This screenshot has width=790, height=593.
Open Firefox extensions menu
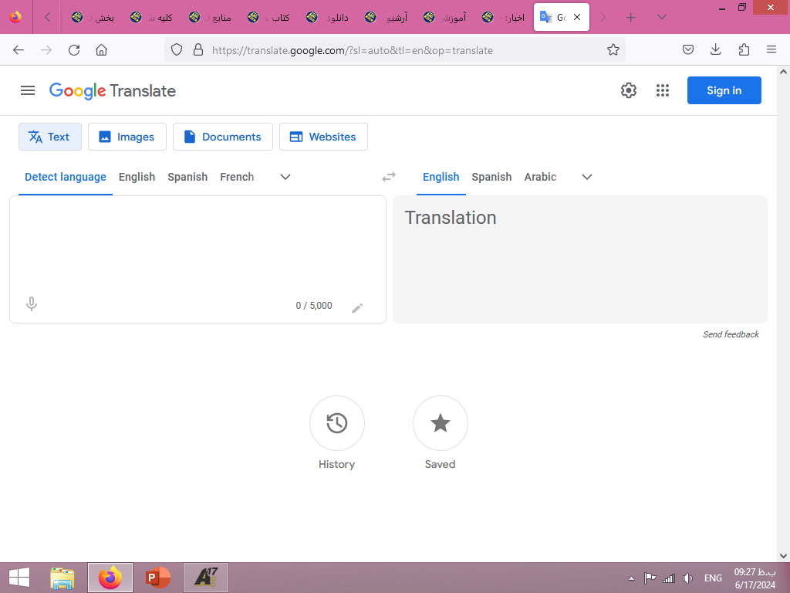tap(744, 49)
